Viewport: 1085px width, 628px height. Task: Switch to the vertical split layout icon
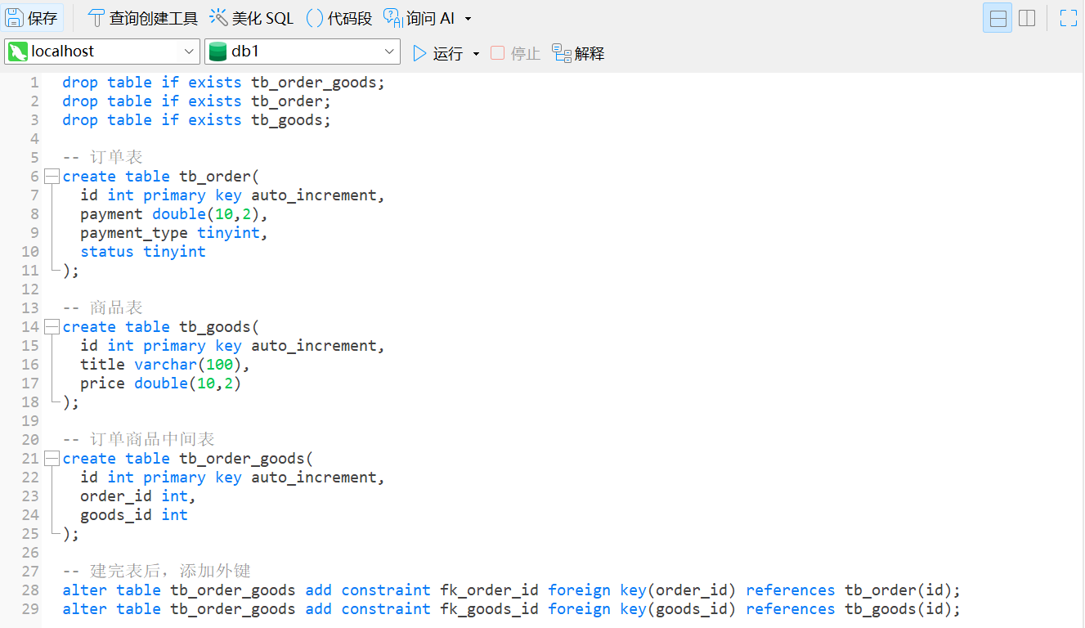pos(1027,18)
